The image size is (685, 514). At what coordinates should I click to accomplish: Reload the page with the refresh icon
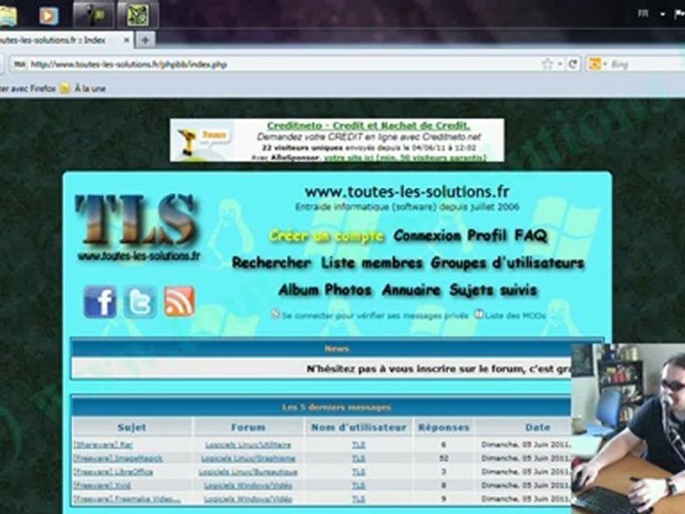[573, 64]
